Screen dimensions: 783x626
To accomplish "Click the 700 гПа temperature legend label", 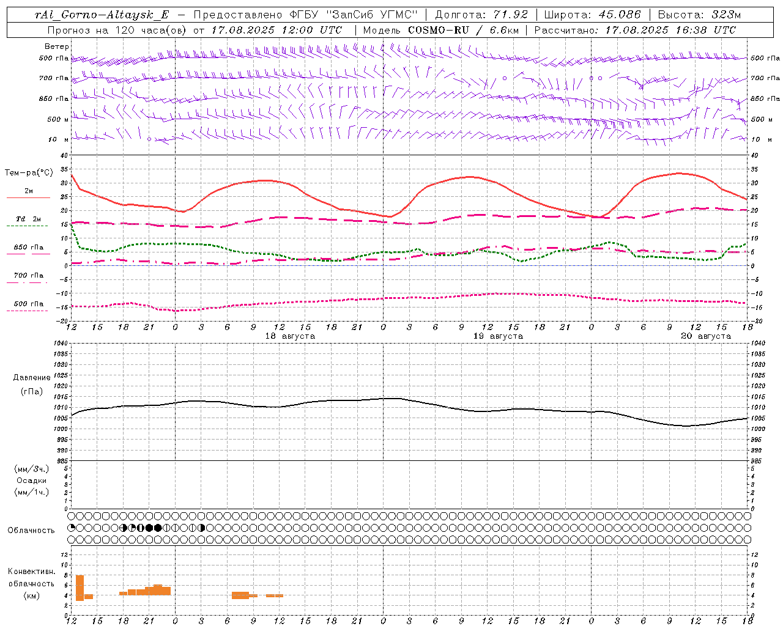I will 28,276.
